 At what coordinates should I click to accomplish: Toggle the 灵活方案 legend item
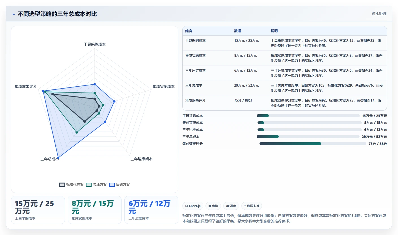click(96, 185)
